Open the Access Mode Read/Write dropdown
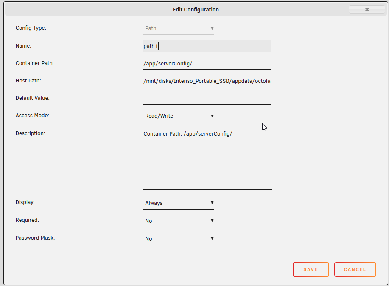Viewport: 389px width, 286px height. click(178, 116)
